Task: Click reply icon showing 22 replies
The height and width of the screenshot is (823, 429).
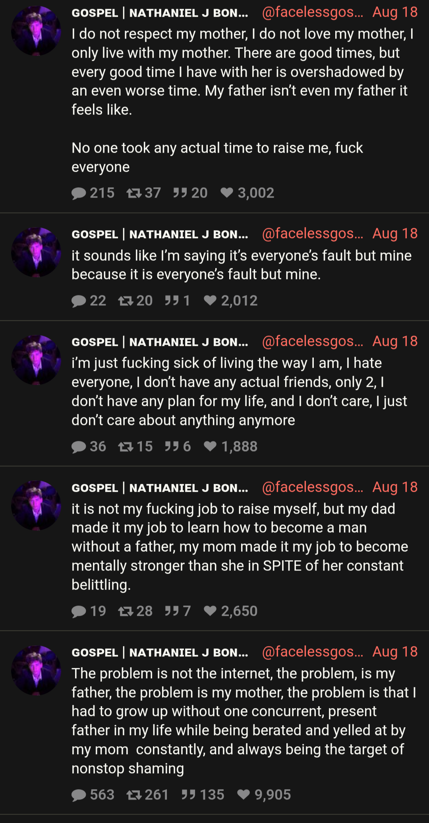Action: [79, 301]
